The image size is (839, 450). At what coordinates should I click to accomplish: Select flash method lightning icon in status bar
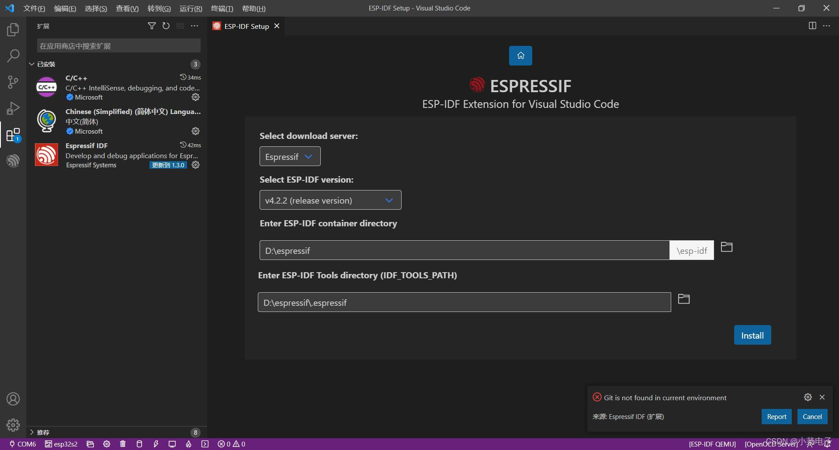(x=156, y=444)
